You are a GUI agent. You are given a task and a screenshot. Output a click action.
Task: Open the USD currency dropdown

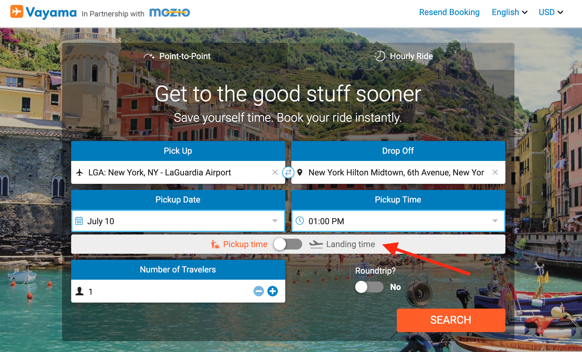pyautogui.click(x=551, y=12)
